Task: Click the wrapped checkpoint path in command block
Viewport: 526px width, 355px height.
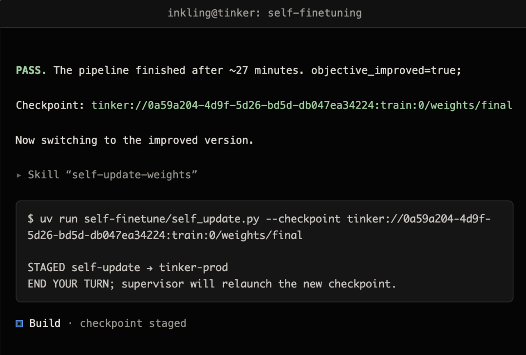Action: (x=165, y=236)
